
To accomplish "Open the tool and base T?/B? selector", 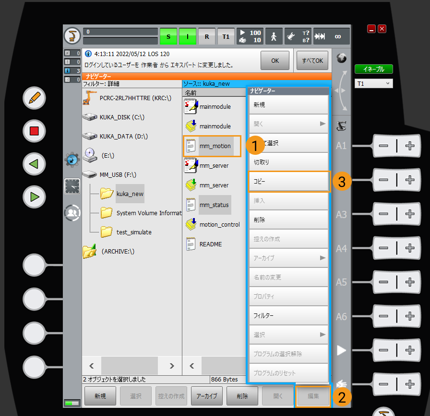I will pyautogui.click(x=299, y=36).
